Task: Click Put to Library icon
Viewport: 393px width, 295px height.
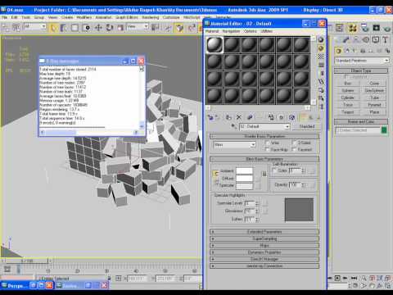Action: point(271,117)
